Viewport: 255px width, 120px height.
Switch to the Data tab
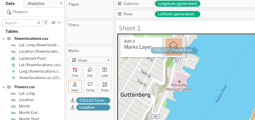[x=10, y=4]
